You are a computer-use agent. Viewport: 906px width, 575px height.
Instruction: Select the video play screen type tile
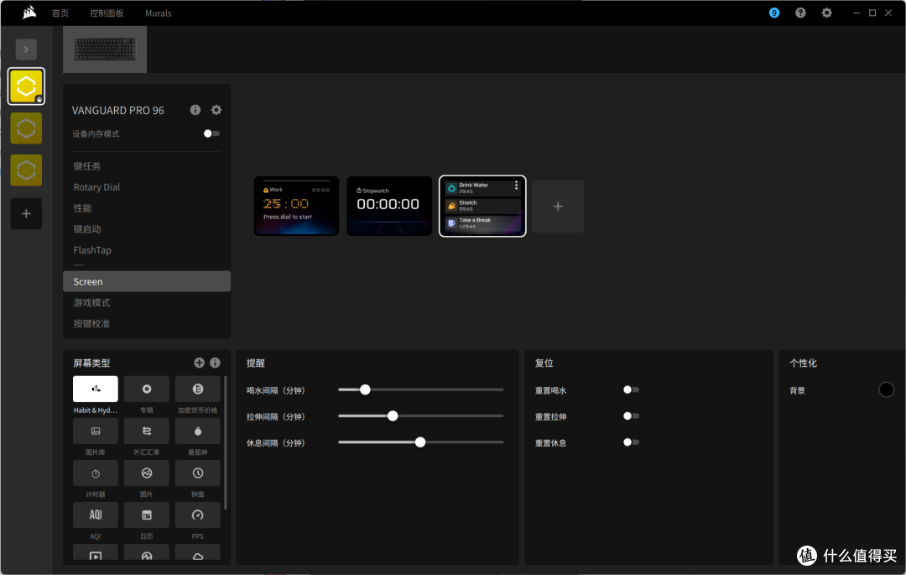click(x=96, y=552)
